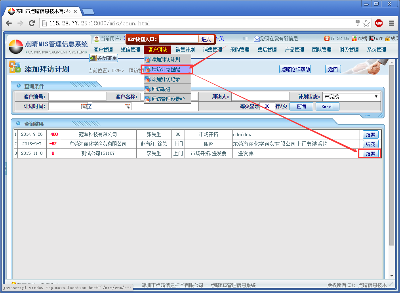Select 拜访计划提醒 menu item

click(168, 69)
